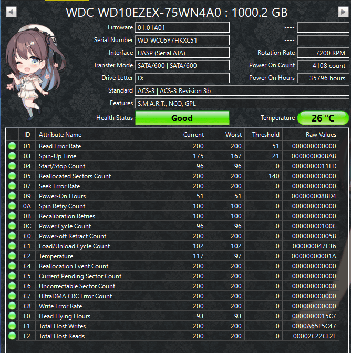Click green status dot for Recalibration Retries
The width and height of the screenshot is (351, 353).
tap(12, 216)
